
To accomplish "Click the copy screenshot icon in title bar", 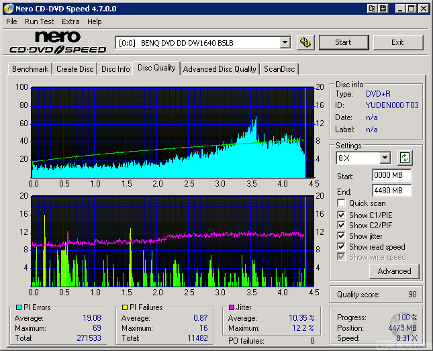I will click(x=372, y=9).
